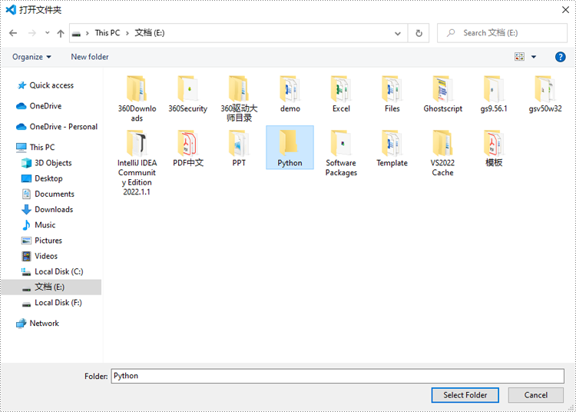Close the 打开文件夹 dialog
Viewport: 576px width, 412px height.
coord(566,10)
